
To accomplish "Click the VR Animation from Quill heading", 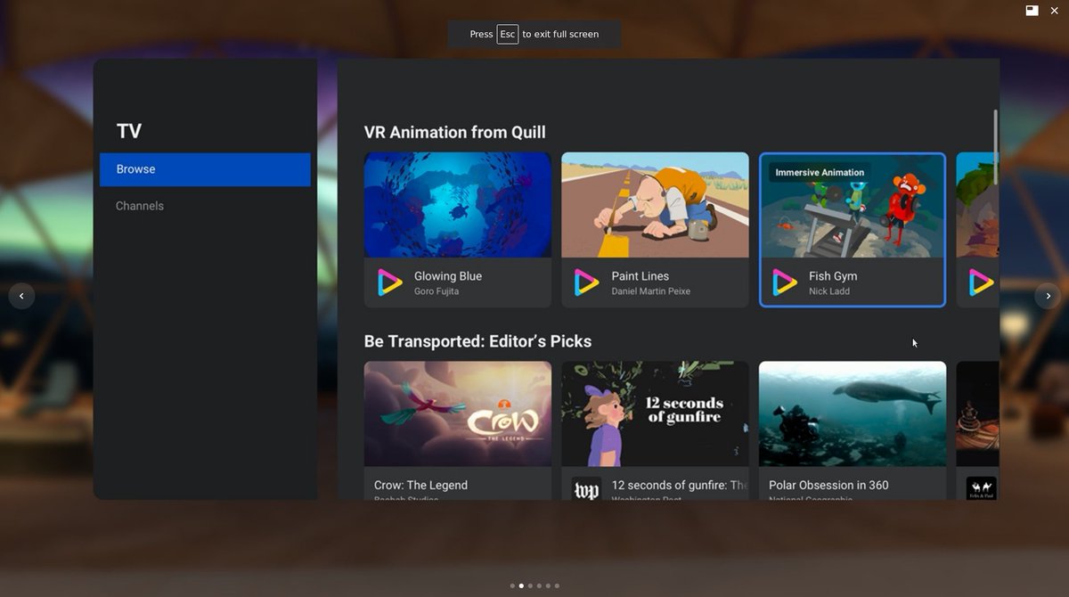I will 454,133.
